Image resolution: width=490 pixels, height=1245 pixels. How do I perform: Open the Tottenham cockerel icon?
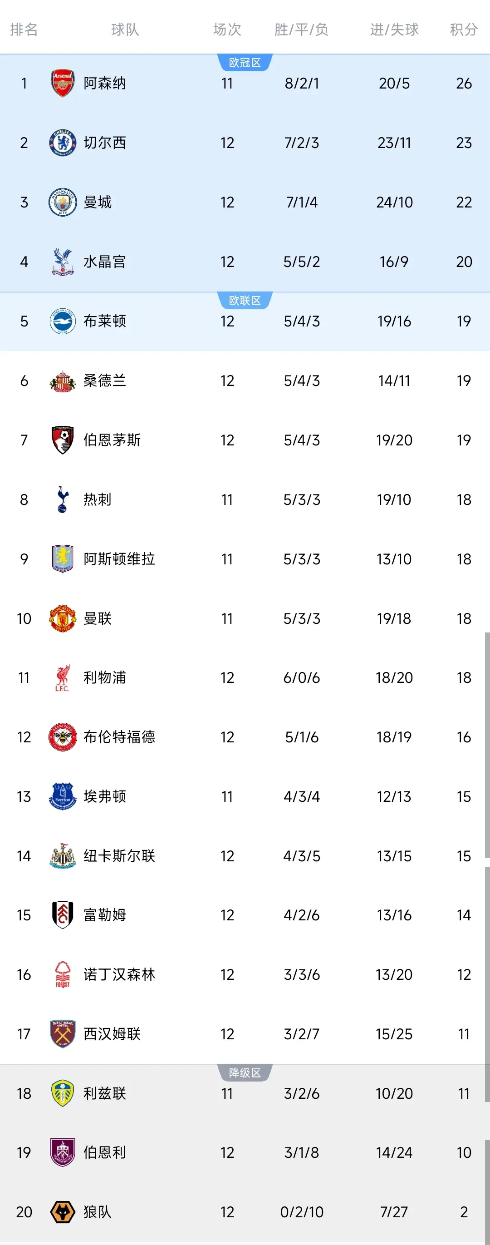click(x=63, y=499)
